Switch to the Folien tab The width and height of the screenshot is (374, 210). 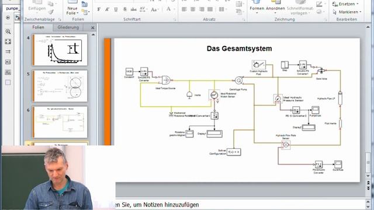[x=38, y=27]
